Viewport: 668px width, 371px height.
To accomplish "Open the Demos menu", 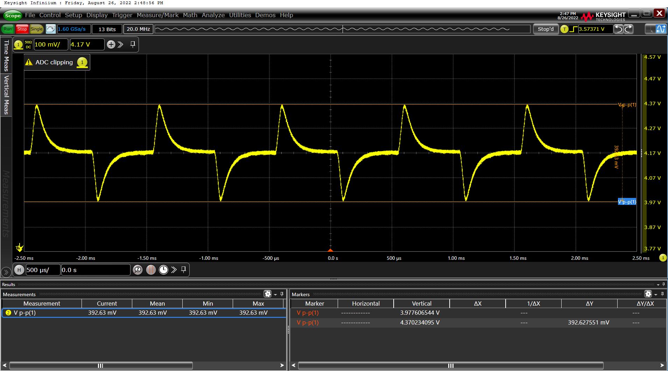I will pos(265,15).
